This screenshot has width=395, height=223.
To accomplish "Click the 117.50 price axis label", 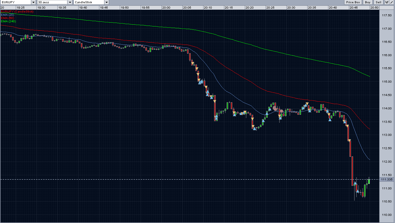I will pos(386,15).
